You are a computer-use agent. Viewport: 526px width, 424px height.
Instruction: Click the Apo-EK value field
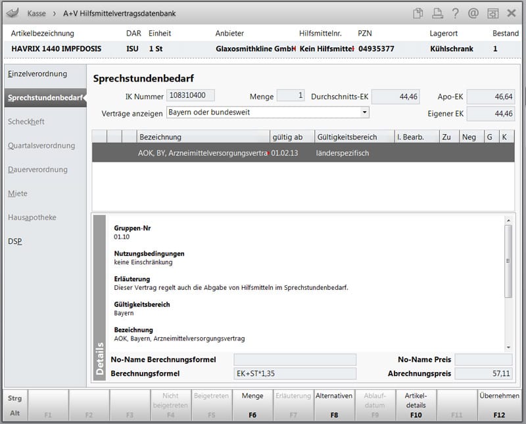tap(490, 97)
